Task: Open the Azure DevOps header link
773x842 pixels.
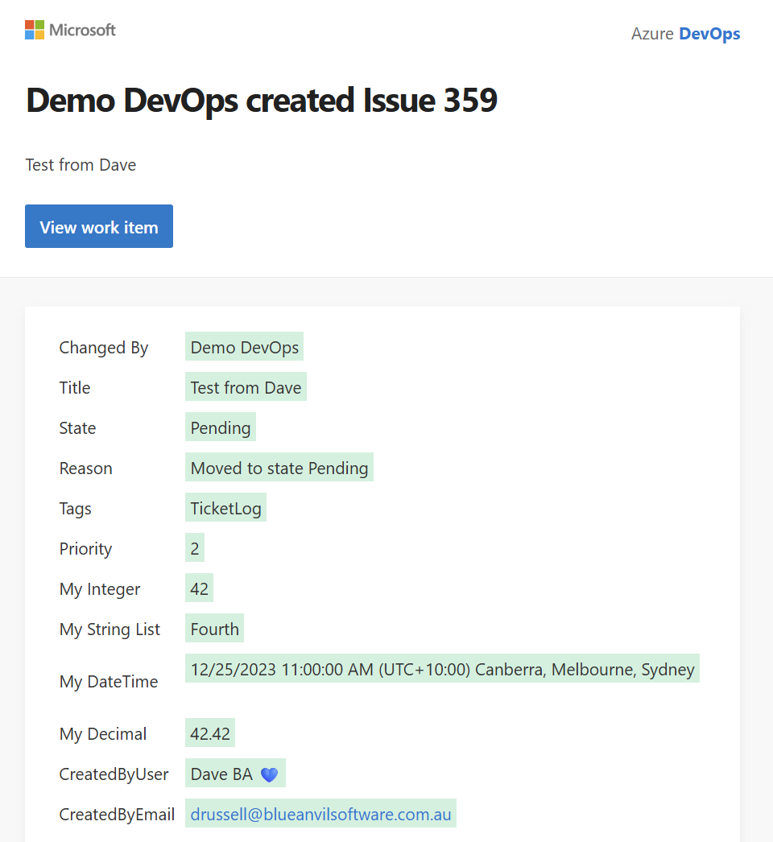Action: (x=685, y=34)
